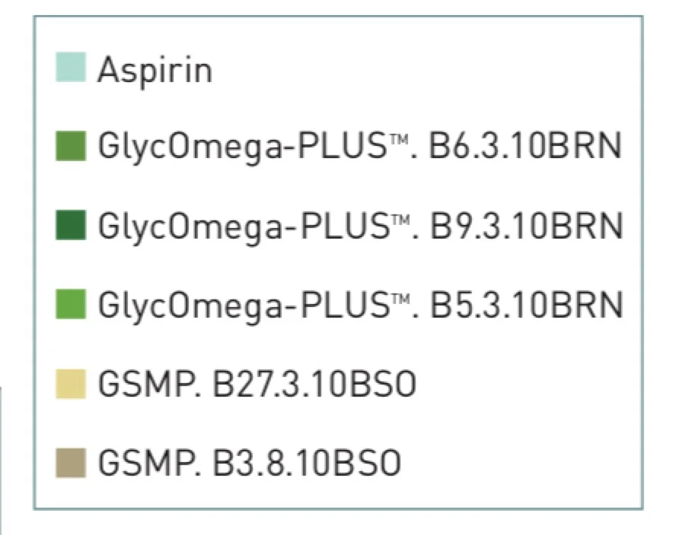Image resolution: width=679 pixels, height=535 pixels.
Task: Click the swatch for GlycOmega-PLUS B6.3.10BRN
Action: (x=70, y=146)
